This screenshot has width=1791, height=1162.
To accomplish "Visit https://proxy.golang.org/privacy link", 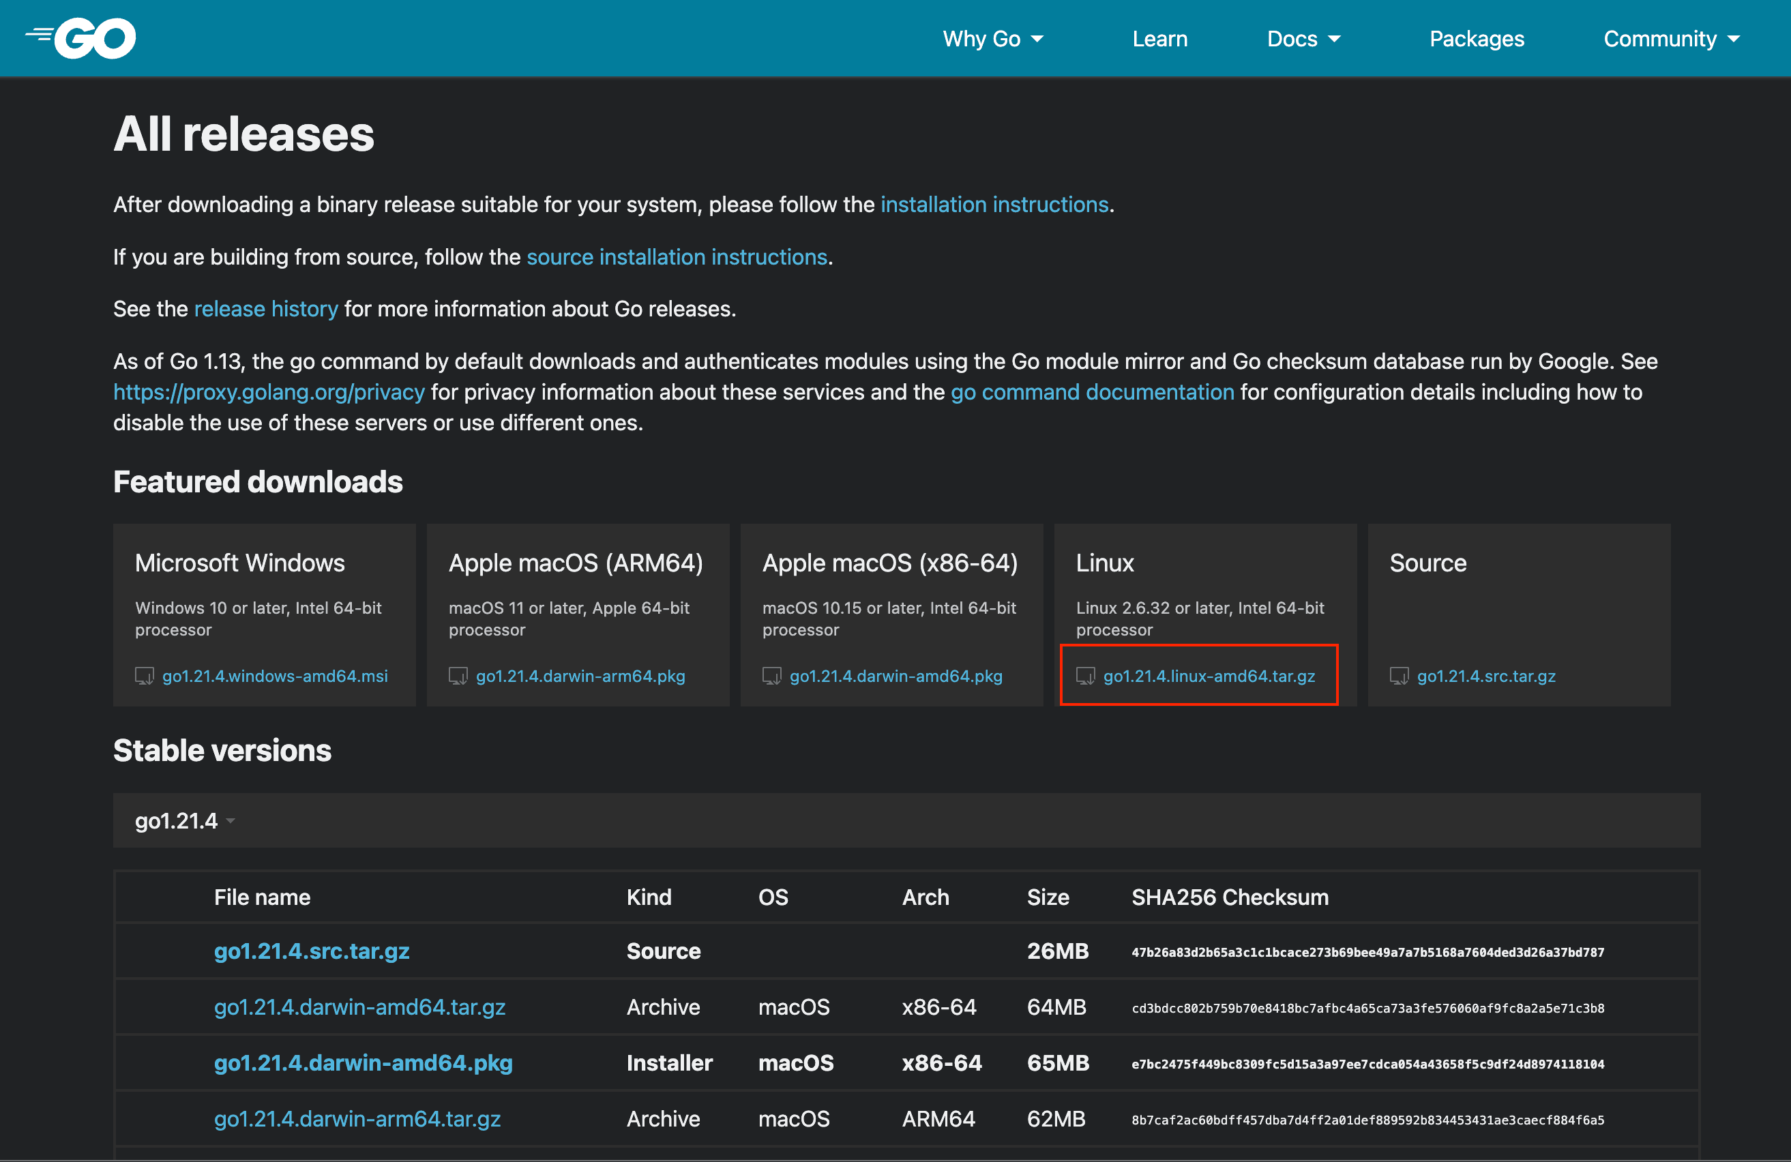I will coord(269,392).
